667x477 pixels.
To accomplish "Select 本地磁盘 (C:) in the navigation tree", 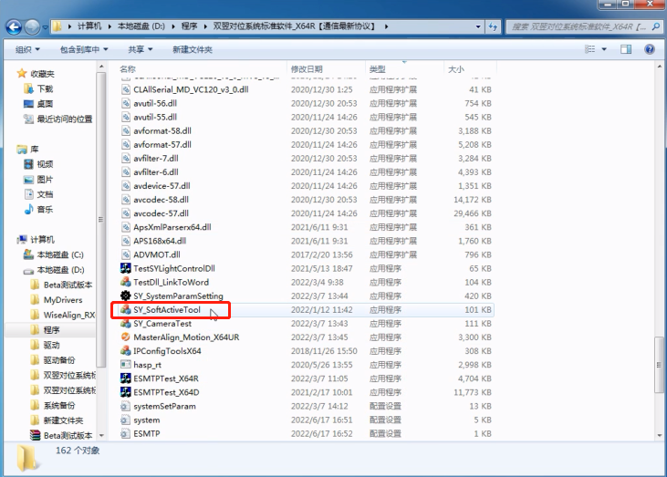I will 59,254.
